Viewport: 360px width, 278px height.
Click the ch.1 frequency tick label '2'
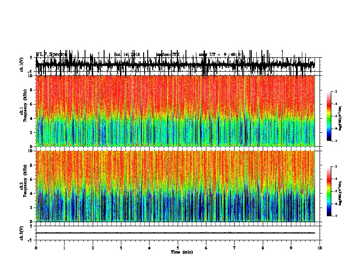[31, 133]
